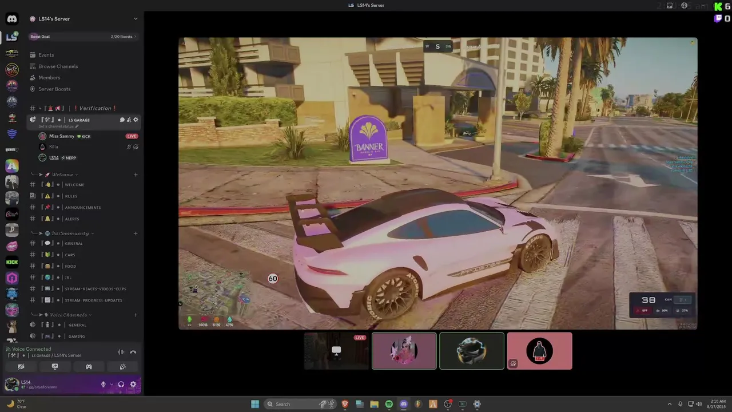Add a channel to Da Community category
Image resolution: width=732 pixels, height=412 pixels.
[136, 233]
